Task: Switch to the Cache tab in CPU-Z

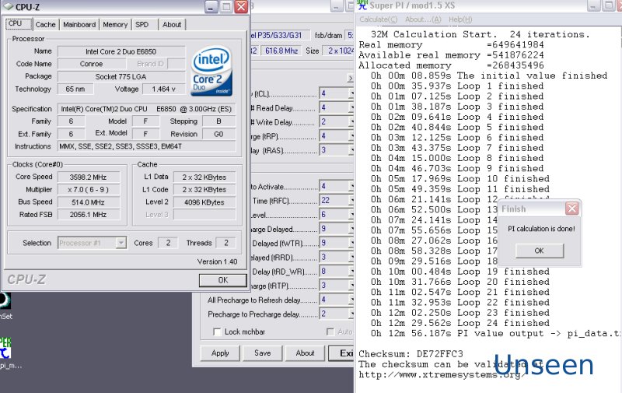Action: 45,25
